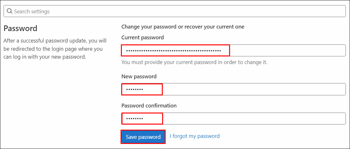Click the Password confirmation label text
The image size is (350, 149).
pyautogui.click(x=149, y=105)
